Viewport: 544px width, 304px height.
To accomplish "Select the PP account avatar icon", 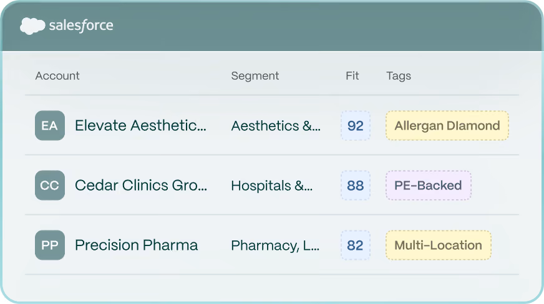I will pyautogui.click(x=50, y=245).
